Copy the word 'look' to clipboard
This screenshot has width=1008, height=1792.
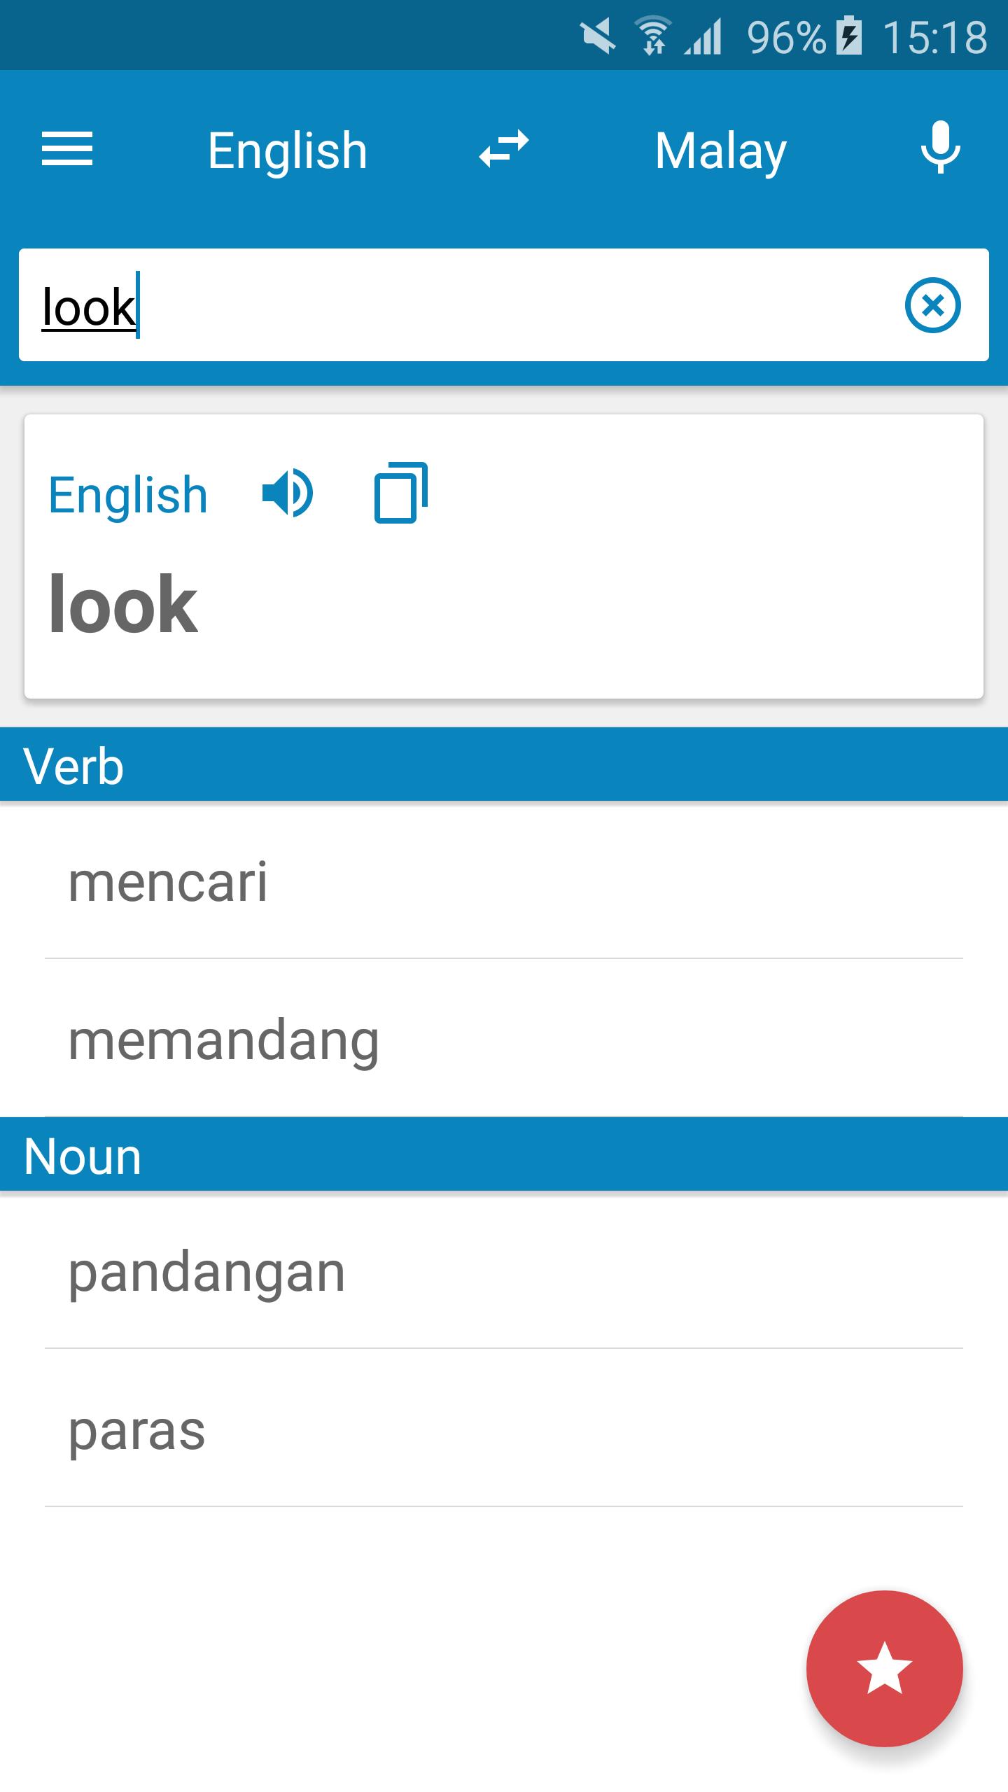tap(401, 493)
